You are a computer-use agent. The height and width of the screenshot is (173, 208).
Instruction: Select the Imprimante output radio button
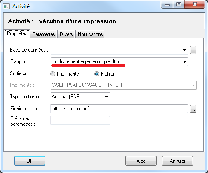coord(53,74)
